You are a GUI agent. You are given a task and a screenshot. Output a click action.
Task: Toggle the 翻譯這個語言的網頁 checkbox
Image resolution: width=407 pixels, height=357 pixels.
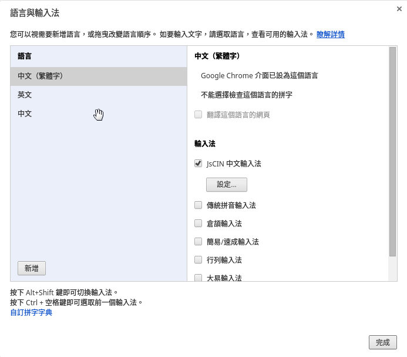coord(199,115)
